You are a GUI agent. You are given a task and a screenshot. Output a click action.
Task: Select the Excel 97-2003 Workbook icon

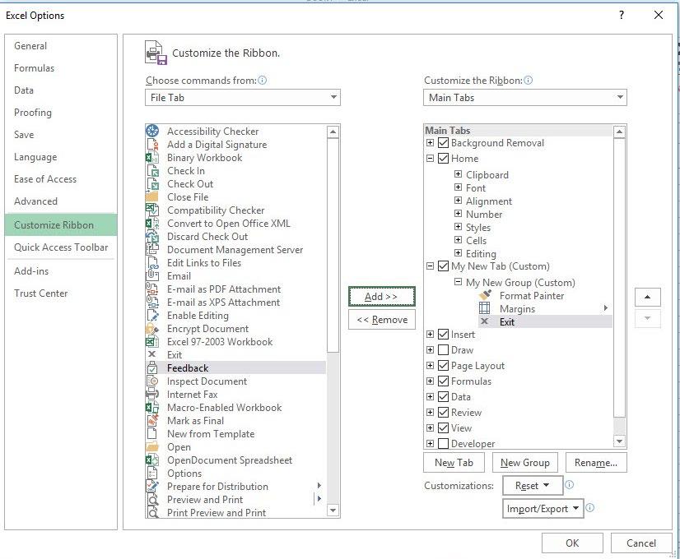pyautogui.click(x=152, y=341)
